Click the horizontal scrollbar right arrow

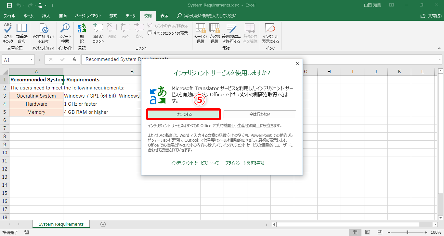pos(436,224)
